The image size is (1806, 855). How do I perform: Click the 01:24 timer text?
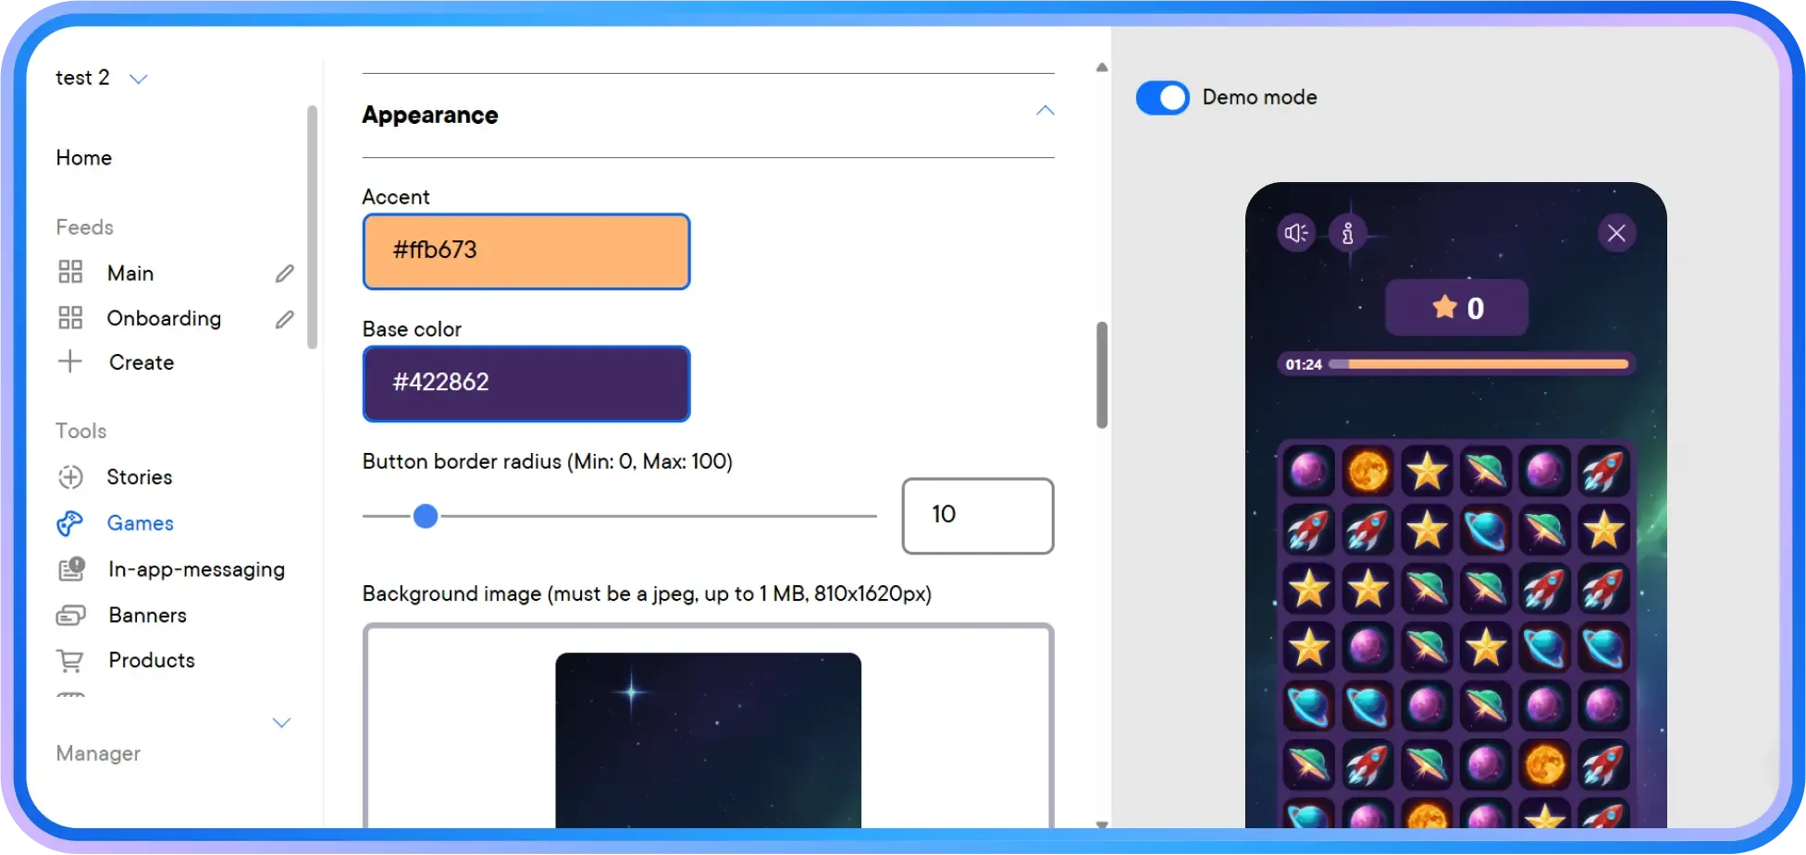pyautogui.click(x=1304, y=364)
